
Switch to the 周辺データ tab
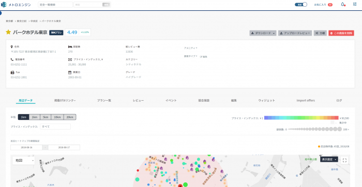(26, 101)
